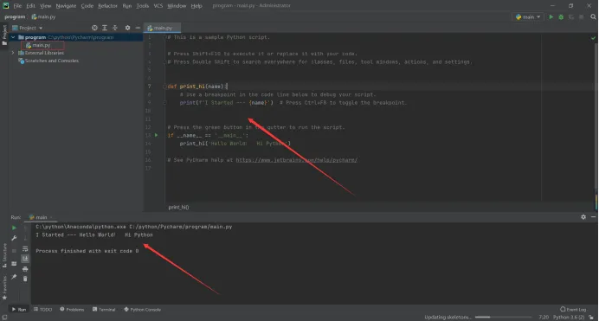Rerun the script in the Run panel

tap(14, 228)
